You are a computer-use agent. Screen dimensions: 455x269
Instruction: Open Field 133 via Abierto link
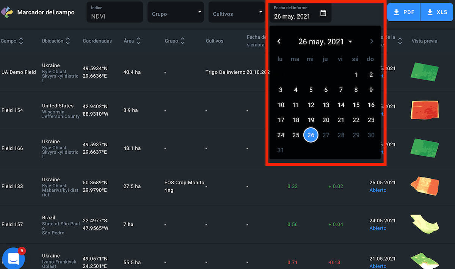378,190
